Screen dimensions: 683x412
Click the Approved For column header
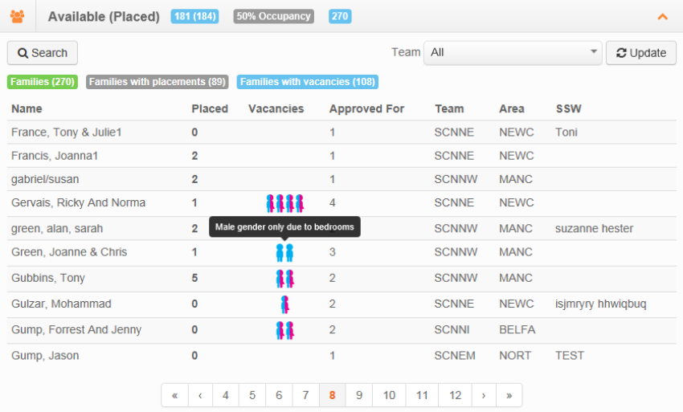click(366, 109)
